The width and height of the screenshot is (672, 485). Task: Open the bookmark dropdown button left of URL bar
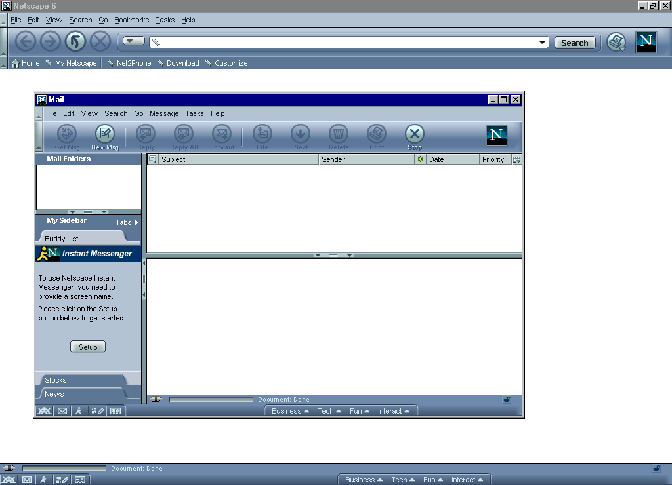[134, 41]
